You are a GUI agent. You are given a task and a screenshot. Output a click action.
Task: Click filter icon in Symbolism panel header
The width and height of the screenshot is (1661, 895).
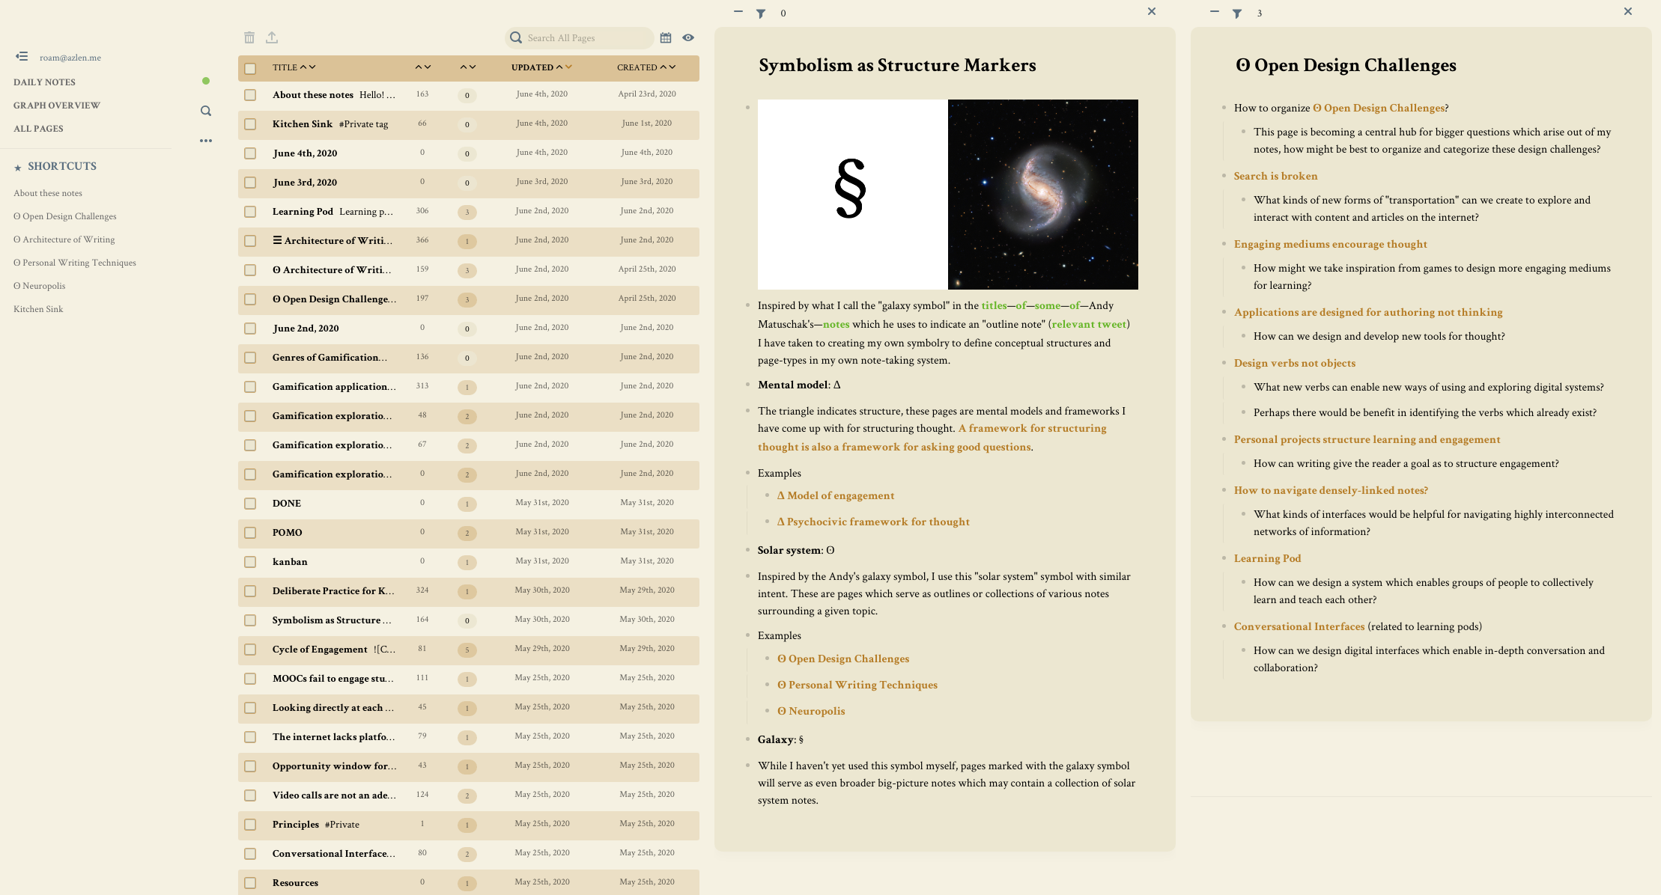coord(761,13)
